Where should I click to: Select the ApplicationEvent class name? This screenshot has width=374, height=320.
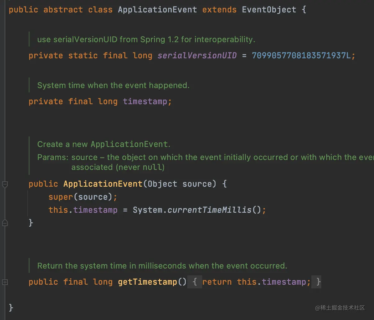coord(157,9)
